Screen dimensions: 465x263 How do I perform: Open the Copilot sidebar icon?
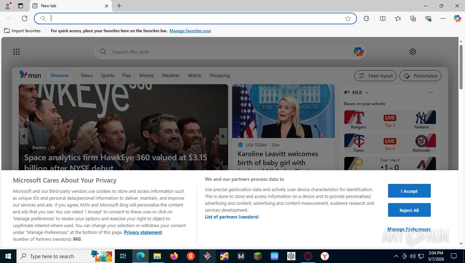[x=457, y=18]
